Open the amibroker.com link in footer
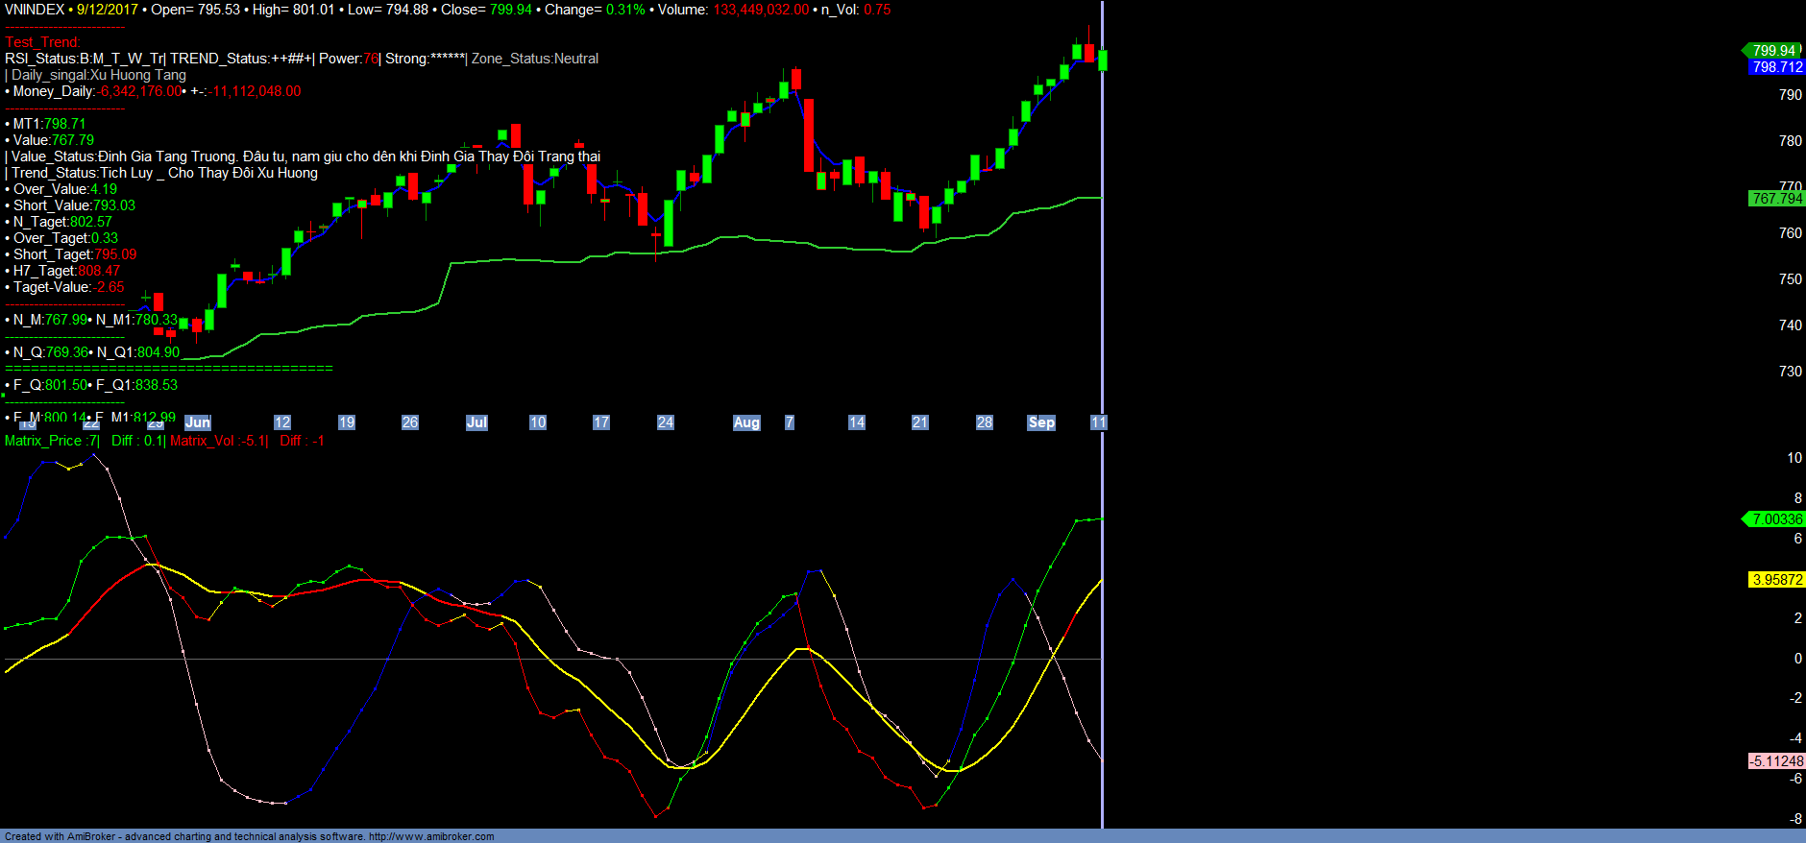1806x843 pixels. (431, 836)
